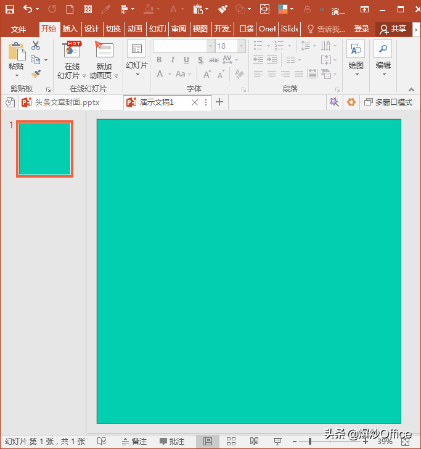Clear all text formatting
This screenshot has height=449, width=421.
(239, 74)
